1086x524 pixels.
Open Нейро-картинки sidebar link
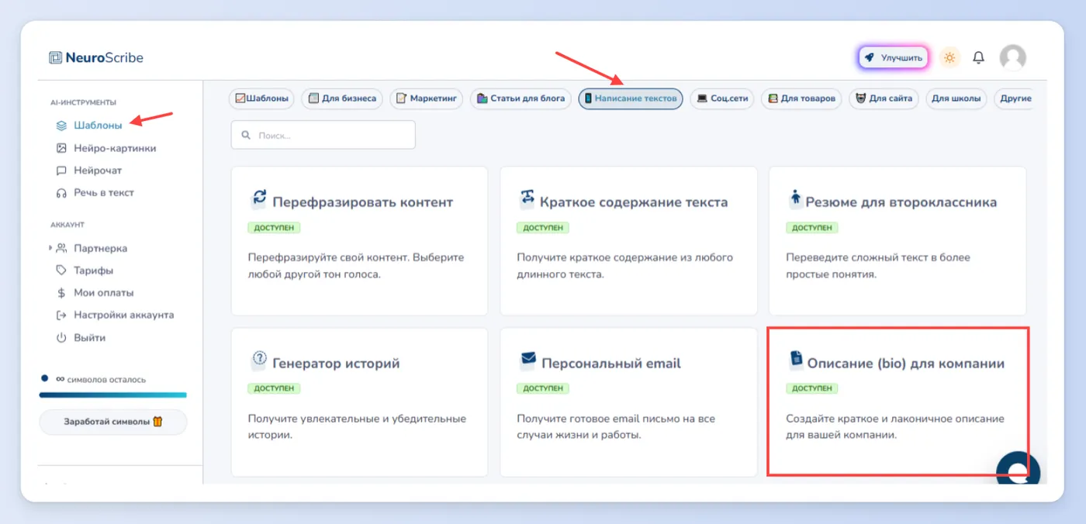(115, 148)
